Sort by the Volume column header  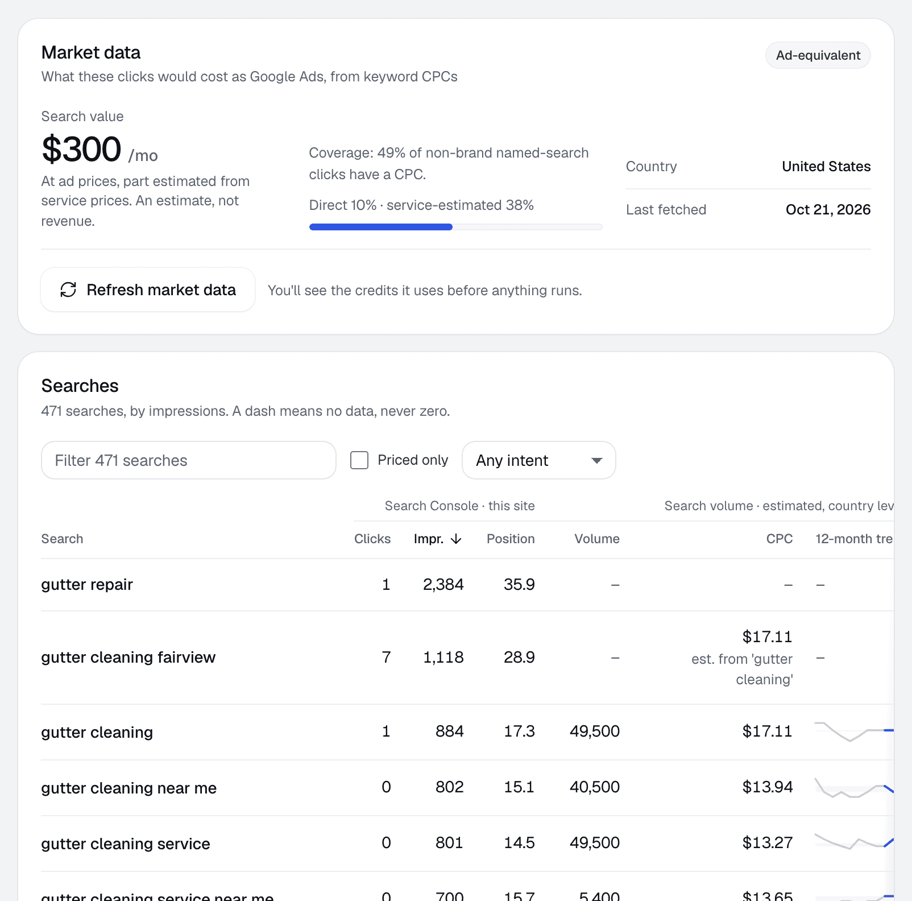click(597, 539)
